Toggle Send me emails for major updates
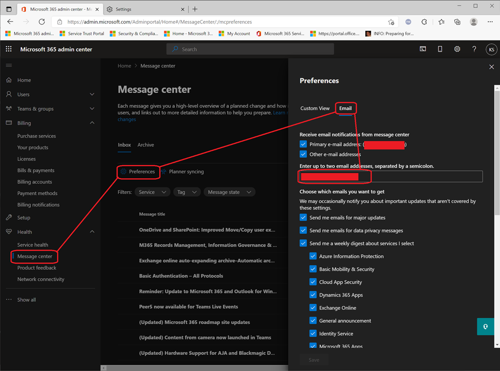 (x=303, y=218)
